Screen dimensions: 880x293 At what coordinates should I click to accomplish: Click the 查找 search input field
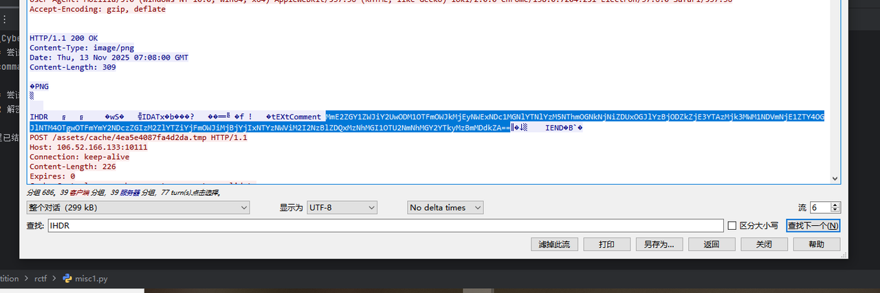pyautogui.click(x=385, y=226)
